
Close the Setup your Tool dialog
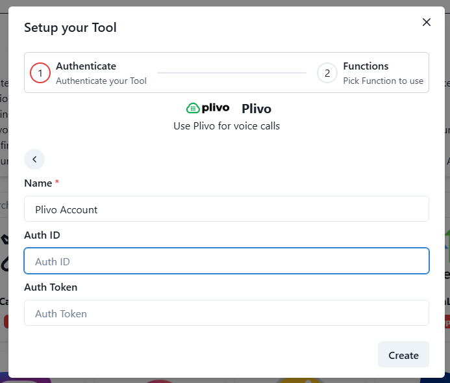click(427, 22)
